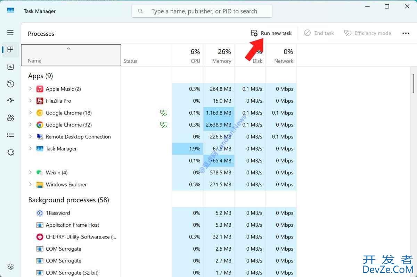The width and height of the screenshot is (417, 277).
Task: Open the Details page in sidebar
Action: pos(10,135)
